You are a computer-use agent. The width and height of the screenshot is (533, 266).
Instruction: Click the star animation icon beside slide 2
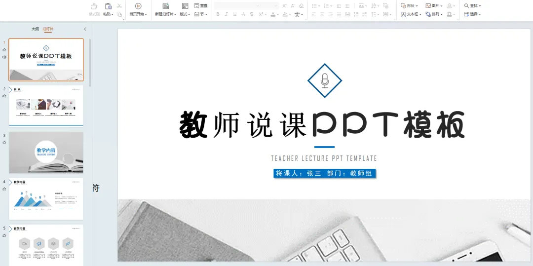4,96
